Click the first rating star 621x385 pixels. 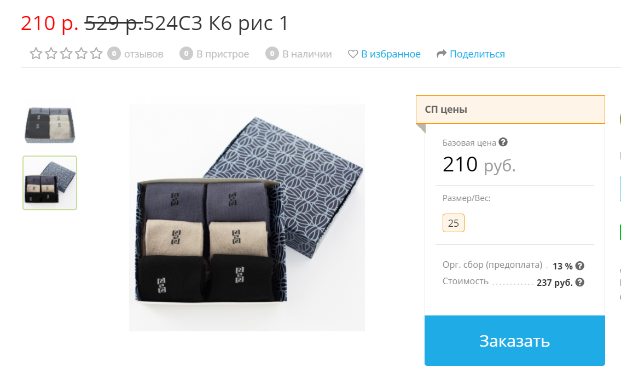(x=36, y=54)
